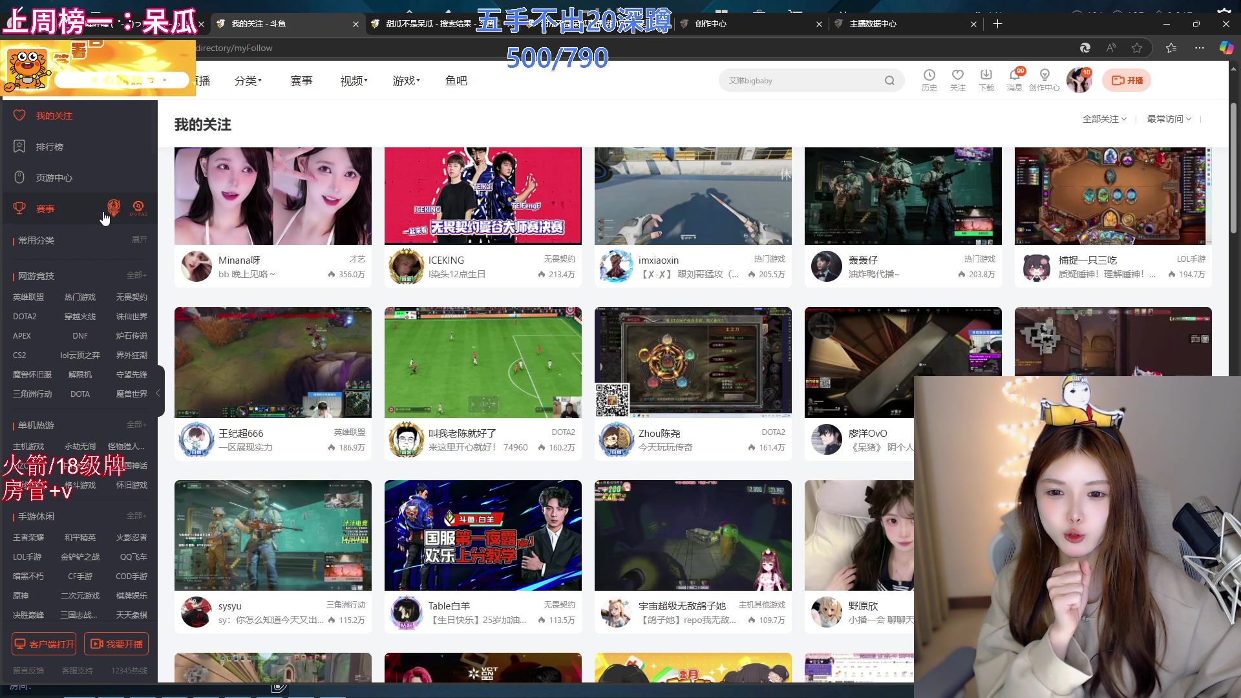Click Zhou陈尧 streamer avatar

point(617,439)
